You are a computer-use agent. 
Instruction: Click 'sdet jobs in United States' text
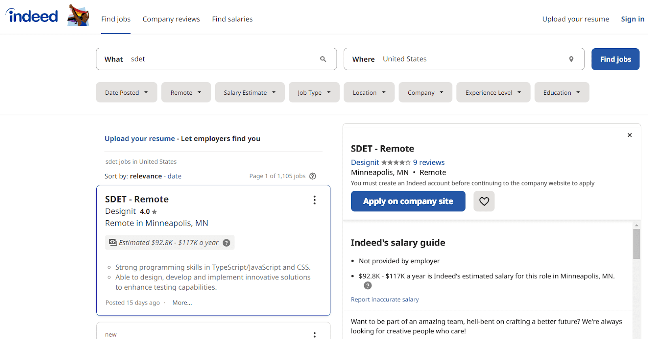pos(141,162)
